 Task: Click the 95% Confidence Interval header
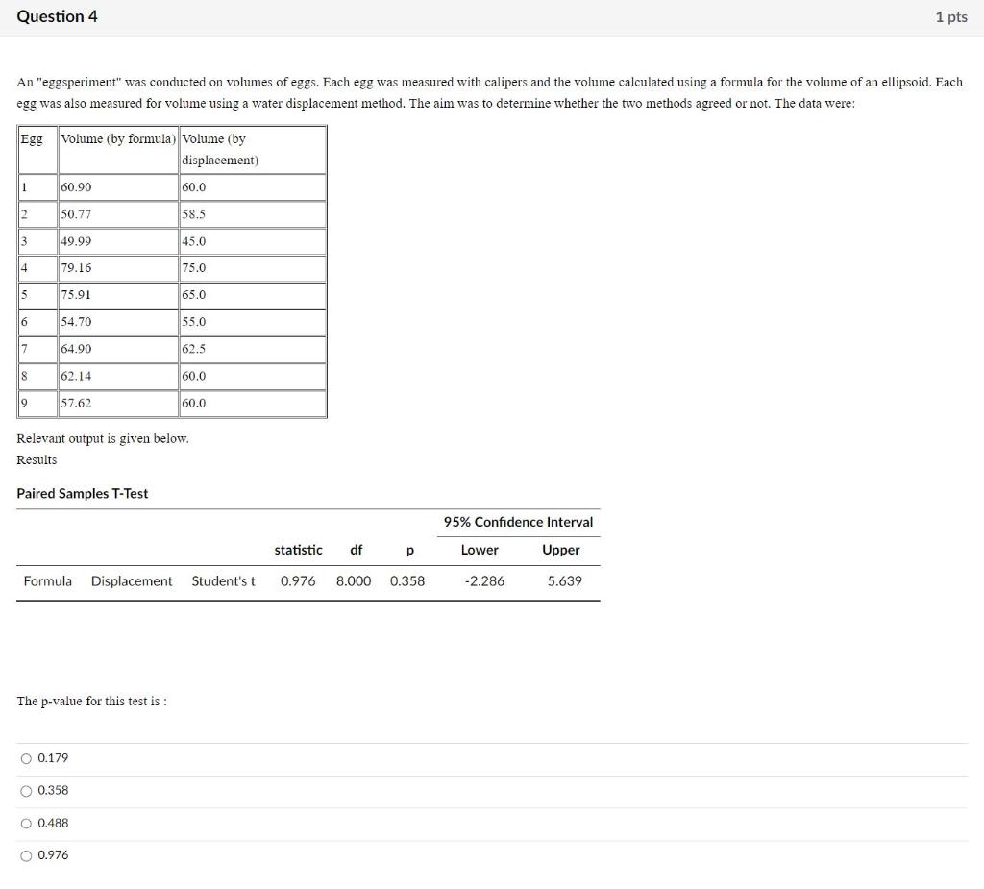coord(518,523)
